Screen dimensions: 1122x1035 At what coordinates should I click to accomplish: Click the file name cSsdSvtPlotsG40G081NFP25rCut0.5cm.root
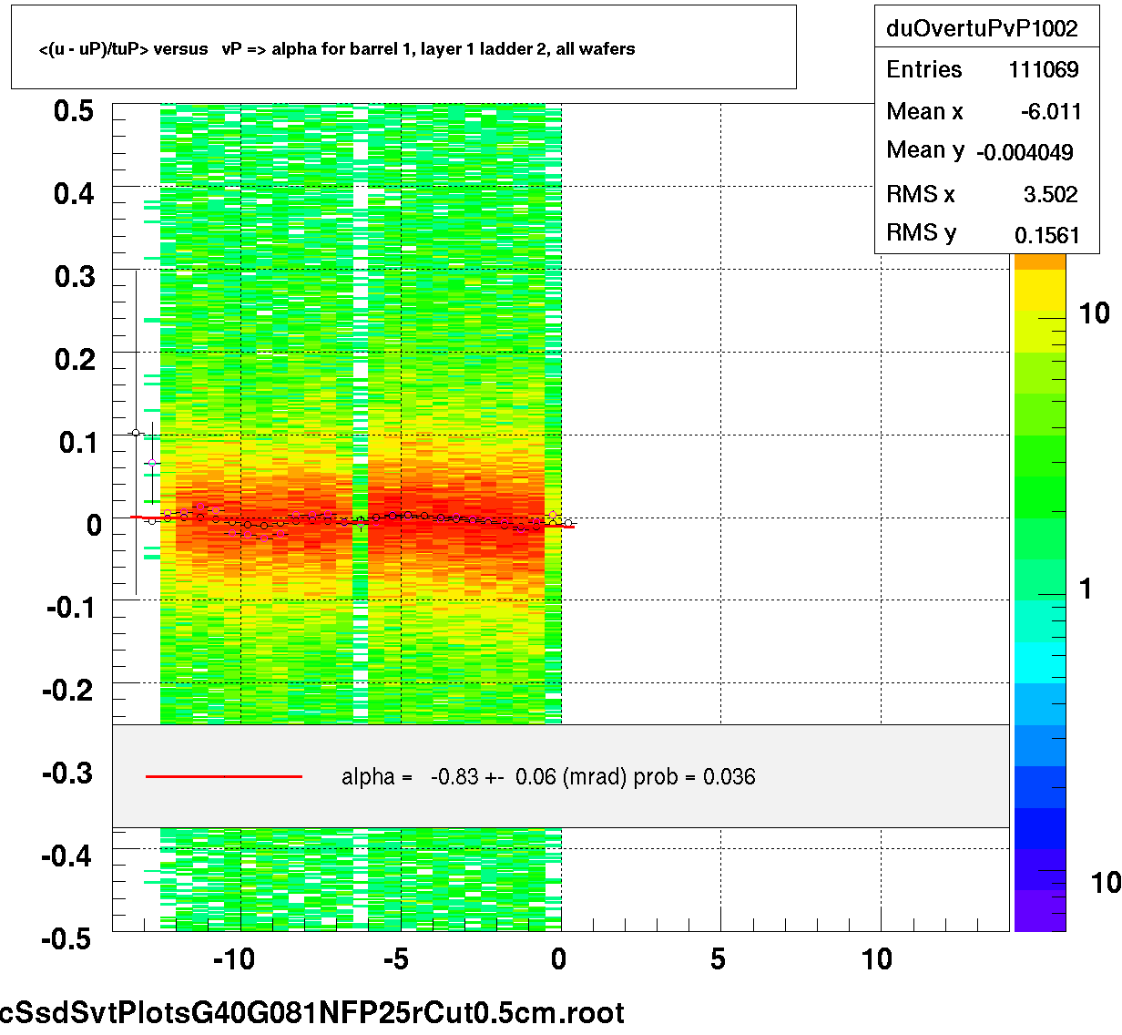[312, 1013]
